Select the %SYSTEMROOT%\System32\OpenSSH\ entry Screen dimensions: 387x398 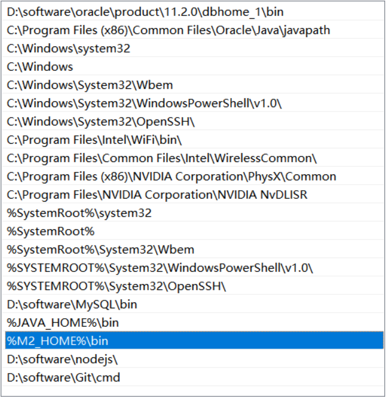(x=193, y=286)
